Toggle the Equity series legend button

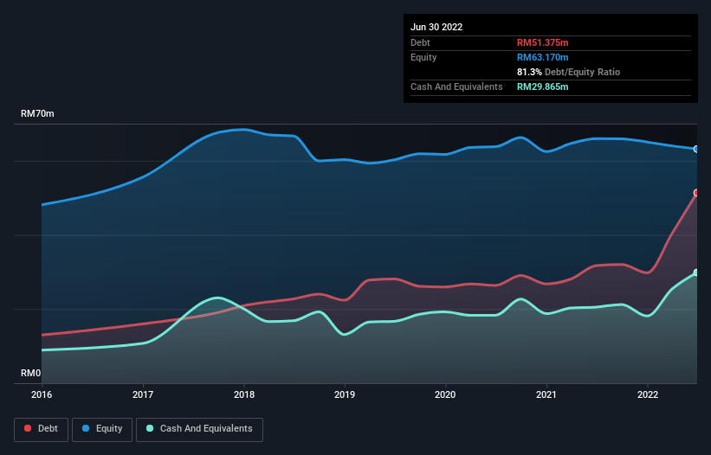[102, 429]
